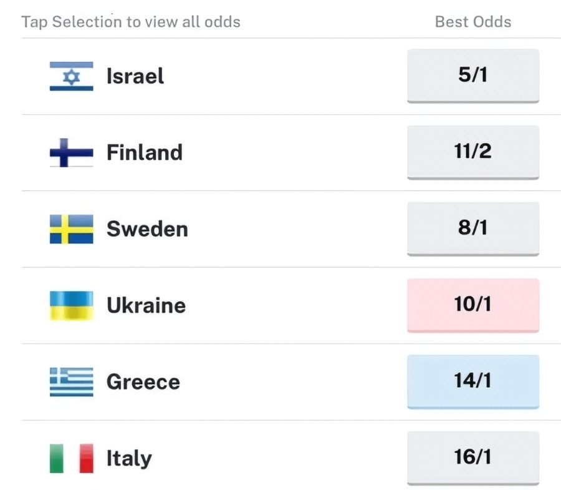Tap the blue 14/1 Greece odds
This screenshot has width=561, height=490.
click(472, 381)
